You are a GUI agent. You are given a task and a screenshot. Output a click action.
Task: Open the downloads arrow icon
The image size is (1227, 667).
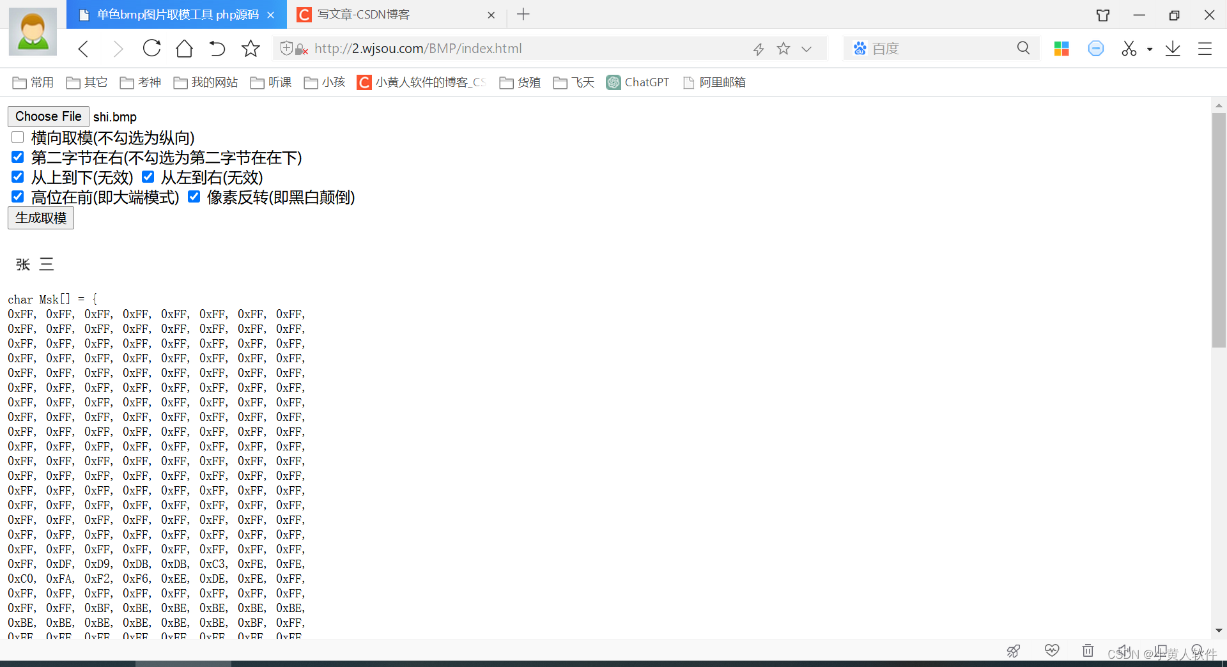pyautogui.click(x=1173, y=49)
